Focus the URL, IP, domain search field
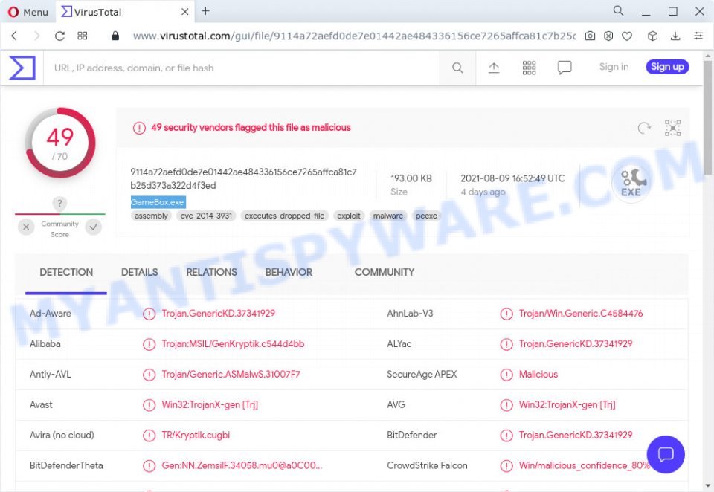The height and width of the screenshot is (492, 714). (x=241, y=68)
